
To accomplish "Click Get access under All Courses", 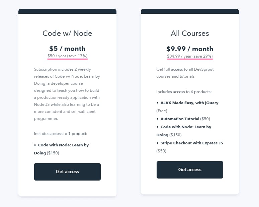I will (190, 170).
